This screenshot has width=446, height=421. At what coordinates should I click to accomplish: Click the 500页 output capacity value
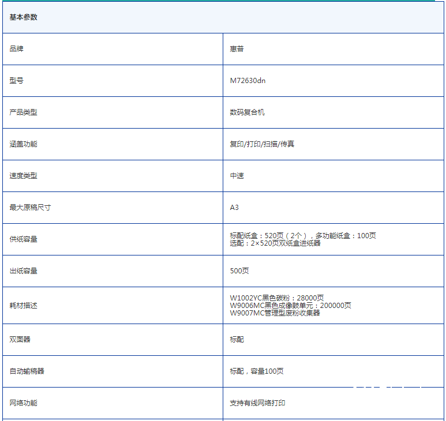[x=239, y=271]
